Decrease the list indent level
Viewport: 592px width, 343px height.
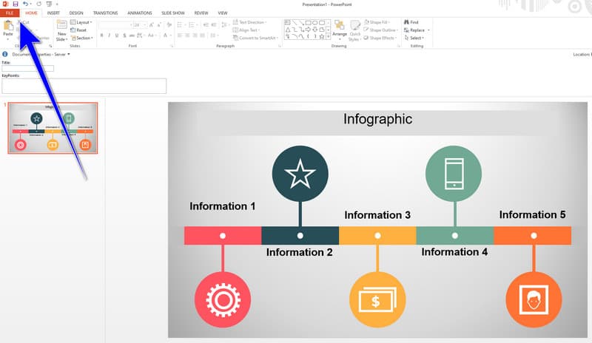pyautogui.click(x=206, y=25)
